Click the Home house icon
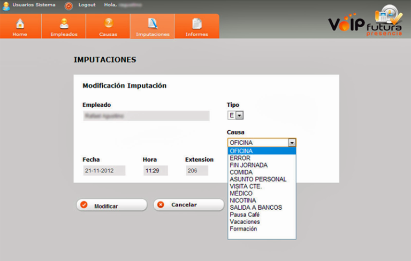The width and height of the screenshot is (411, 261). click(x=20, y=24)
